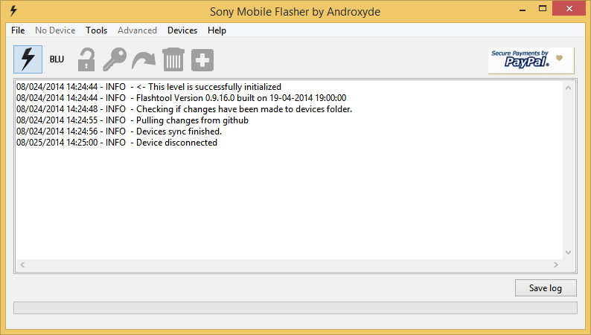Select the 'This level is successfully initialized' log line

pos(149,87)
